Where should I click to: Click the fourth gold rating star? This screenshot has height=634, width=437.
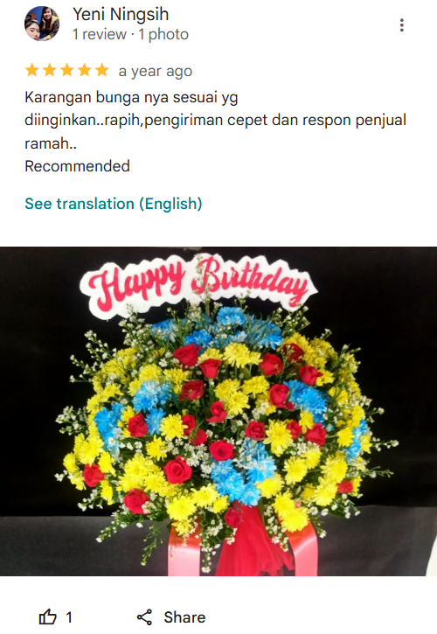click(x=85, y=70)
